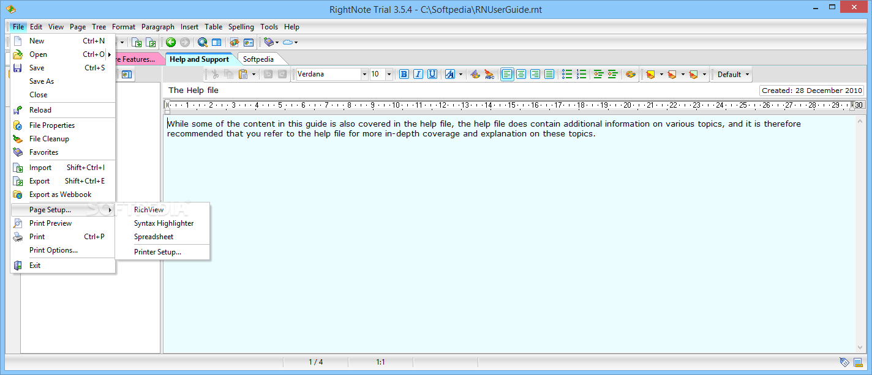Decrease paragraph indent
Screen dimensions: 872x375
[x=598, y=74]
